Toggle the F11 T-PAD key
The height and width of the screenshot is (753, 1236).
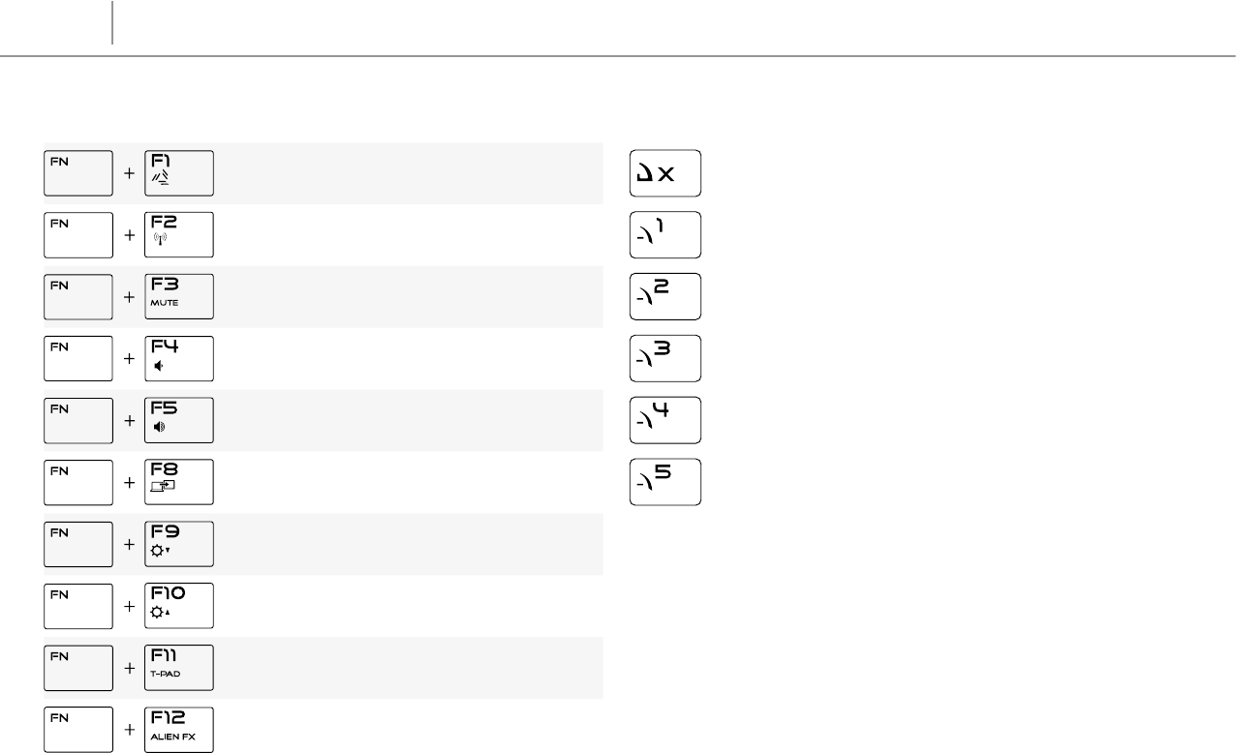coord(179,668)
